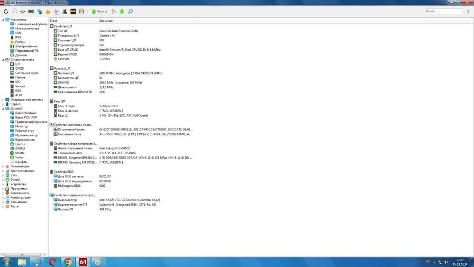Open the OSD panel toolbar icon

[73, 11]
